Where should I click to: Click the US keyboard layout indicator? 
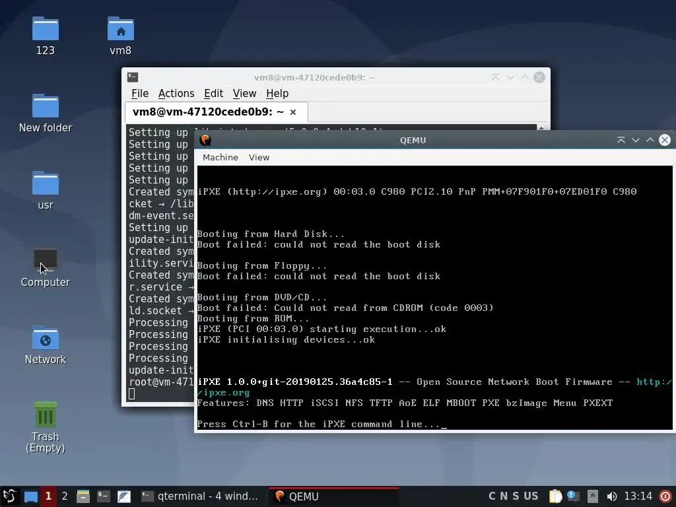click(x=531, y=496)
